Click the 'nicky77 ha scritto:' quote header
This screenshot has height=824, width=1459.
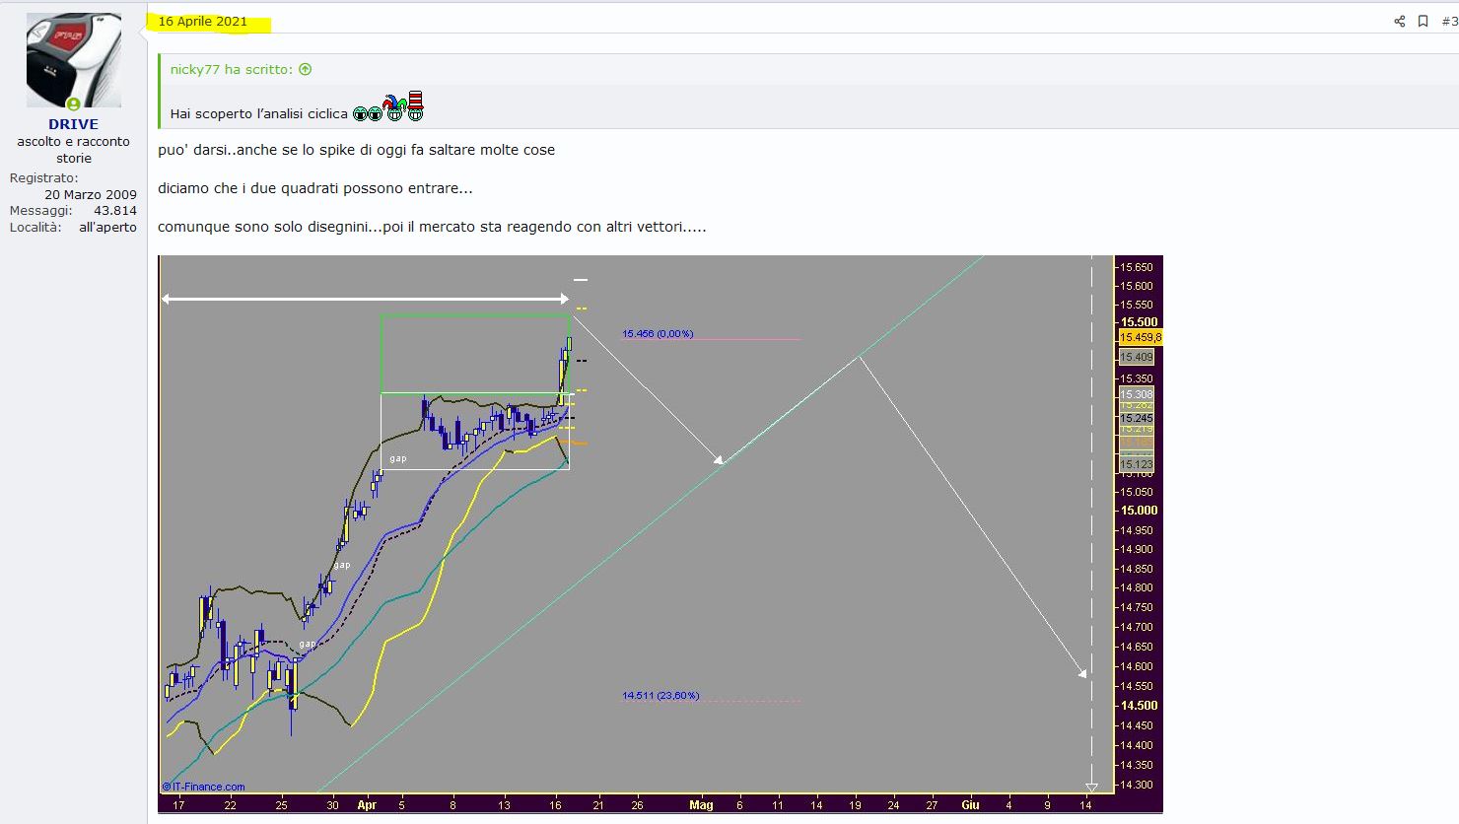(x=232, y=69)
